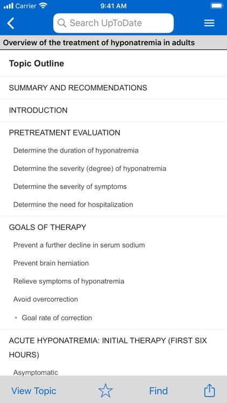This screenshot has height=403, width=227.
Task: Tap the View Topic button
Action: [34, 391]
